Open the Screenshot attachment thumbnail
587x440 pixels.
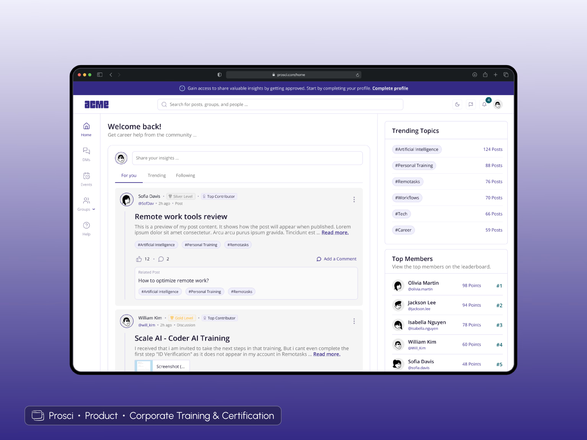pyautogui.click(x=144, y=366)
